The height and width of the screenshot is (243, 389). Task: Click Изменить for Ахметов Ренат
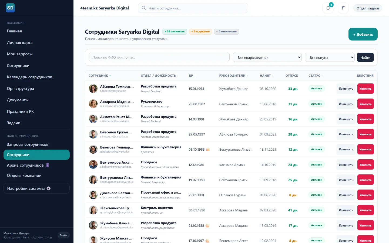pos(346,119)
